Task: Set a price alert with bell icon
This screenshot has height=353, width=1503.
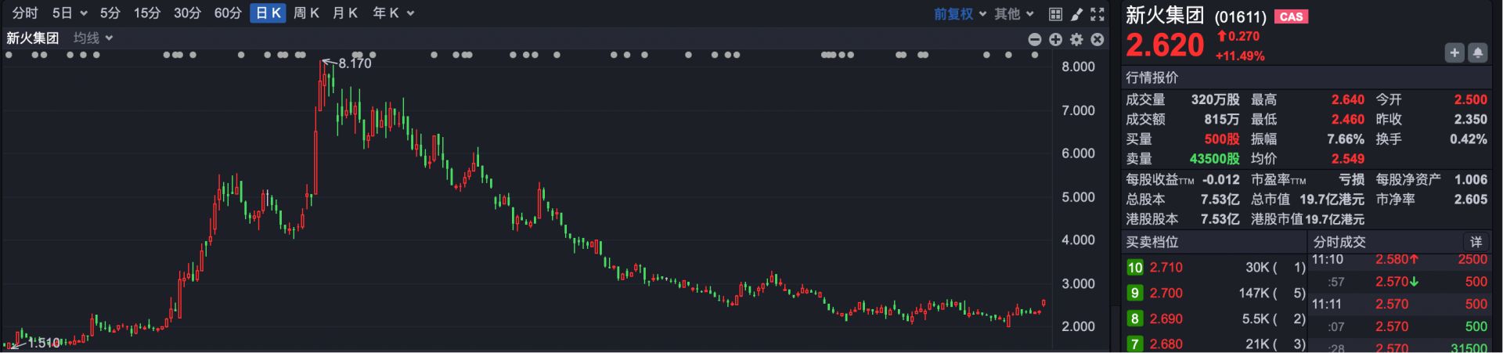Action: click(x=1478, y=52)
